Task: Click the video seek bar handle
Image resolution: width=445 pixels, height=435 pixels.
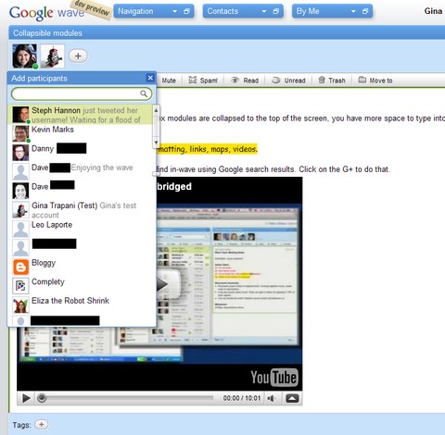Action: (42, 398)
